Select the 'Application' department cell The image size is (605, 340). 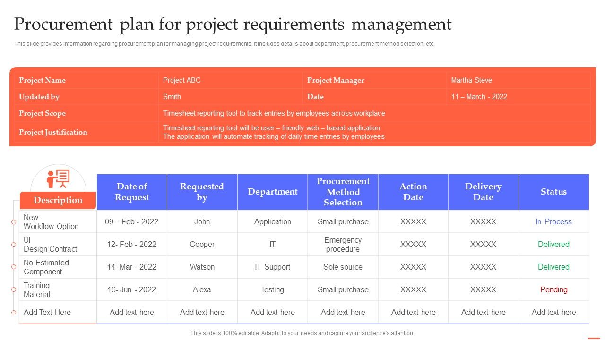click(273, 221)
